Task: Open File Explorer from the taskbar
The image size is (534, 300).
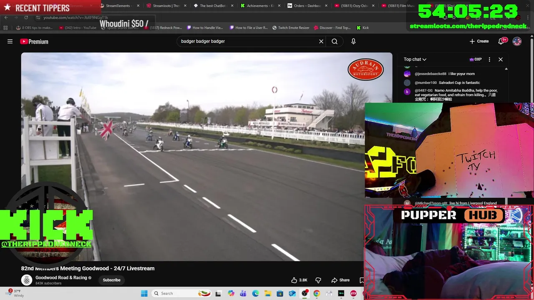Action: pos(267,293)
